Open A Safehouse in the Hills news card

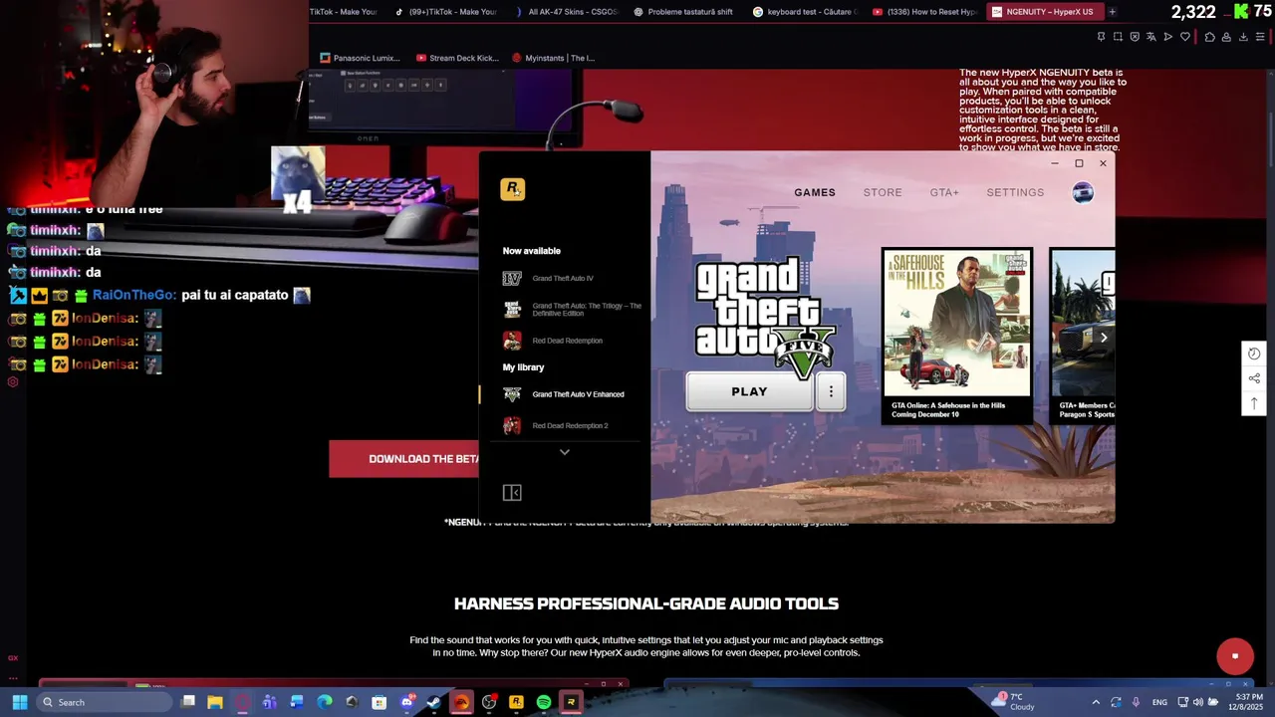click(x=956, y=336)
